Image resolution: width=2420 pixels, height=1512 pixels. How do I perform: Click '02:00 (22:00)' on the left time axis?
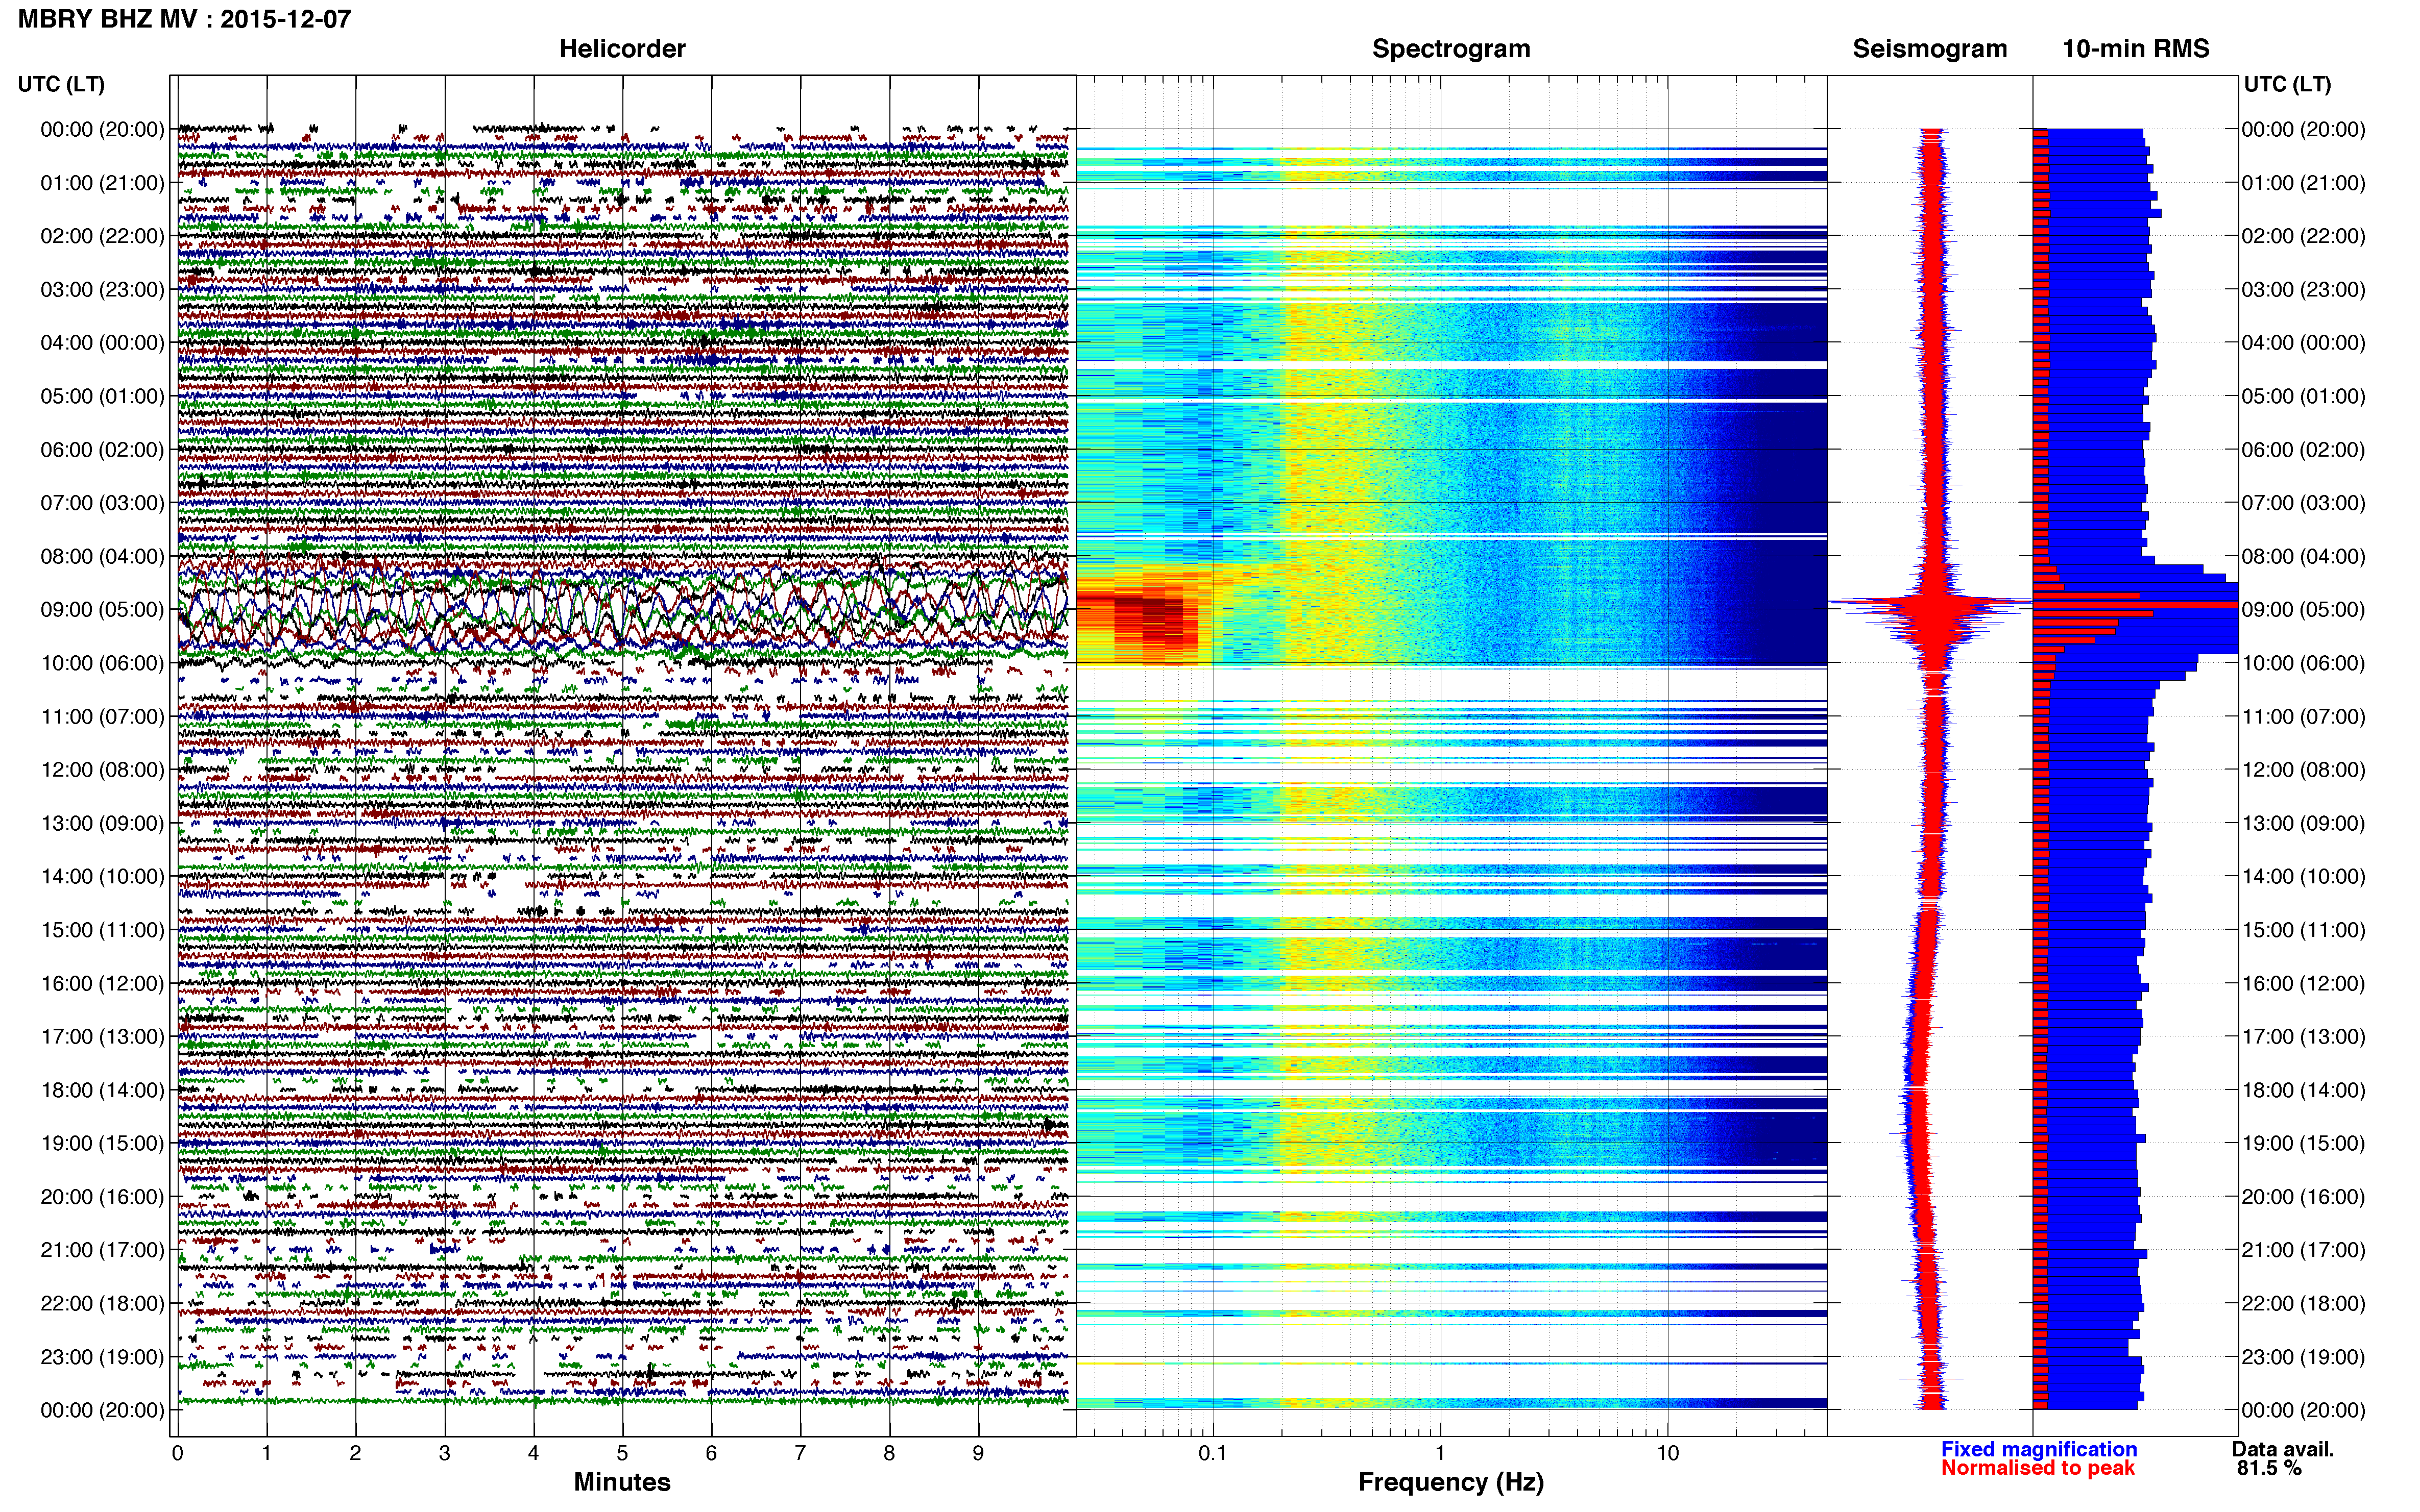coord(102,236)
